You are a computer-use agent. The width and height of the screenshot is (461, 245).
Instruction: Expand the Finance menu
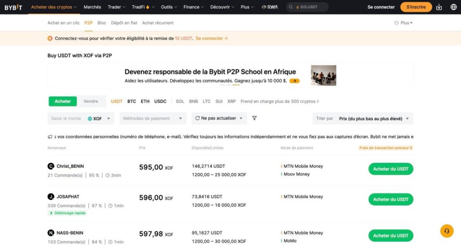pos(194,7)
